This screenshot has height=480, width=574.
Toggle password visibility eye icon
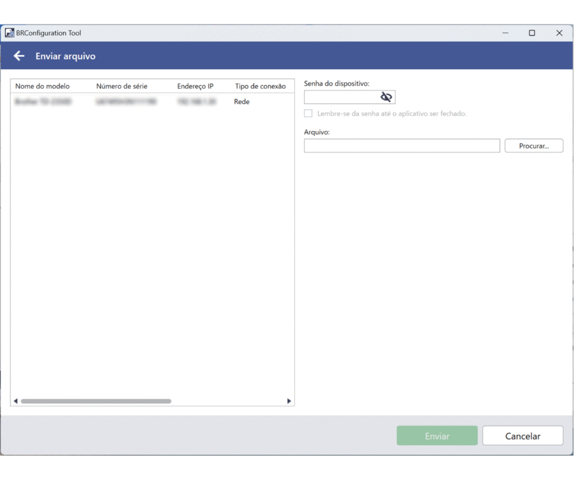(386, 97)
